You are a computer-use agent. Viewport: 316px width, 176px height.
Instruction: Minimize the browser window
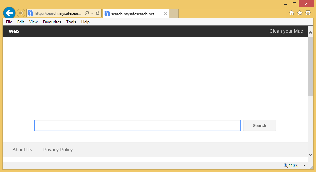(285, 4)
